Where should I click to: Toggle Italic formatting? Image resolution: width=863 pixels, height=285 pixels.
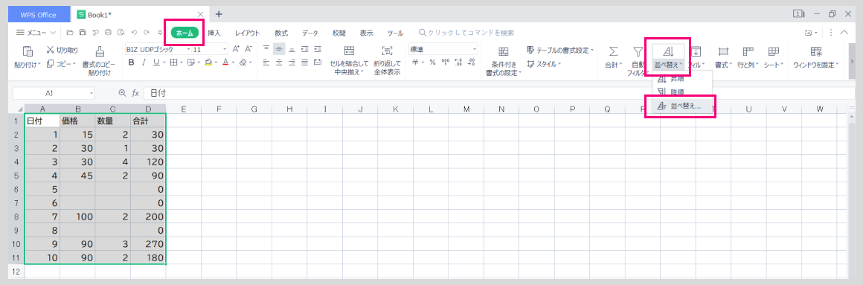[x=144, y=63]
